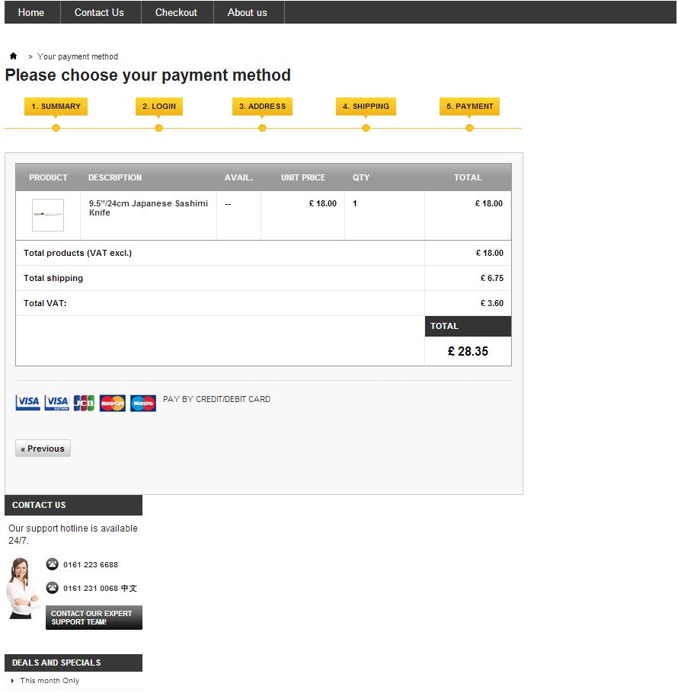678x693 pixels.
Task: Open the About us menu item
Action: click(247, 12)
